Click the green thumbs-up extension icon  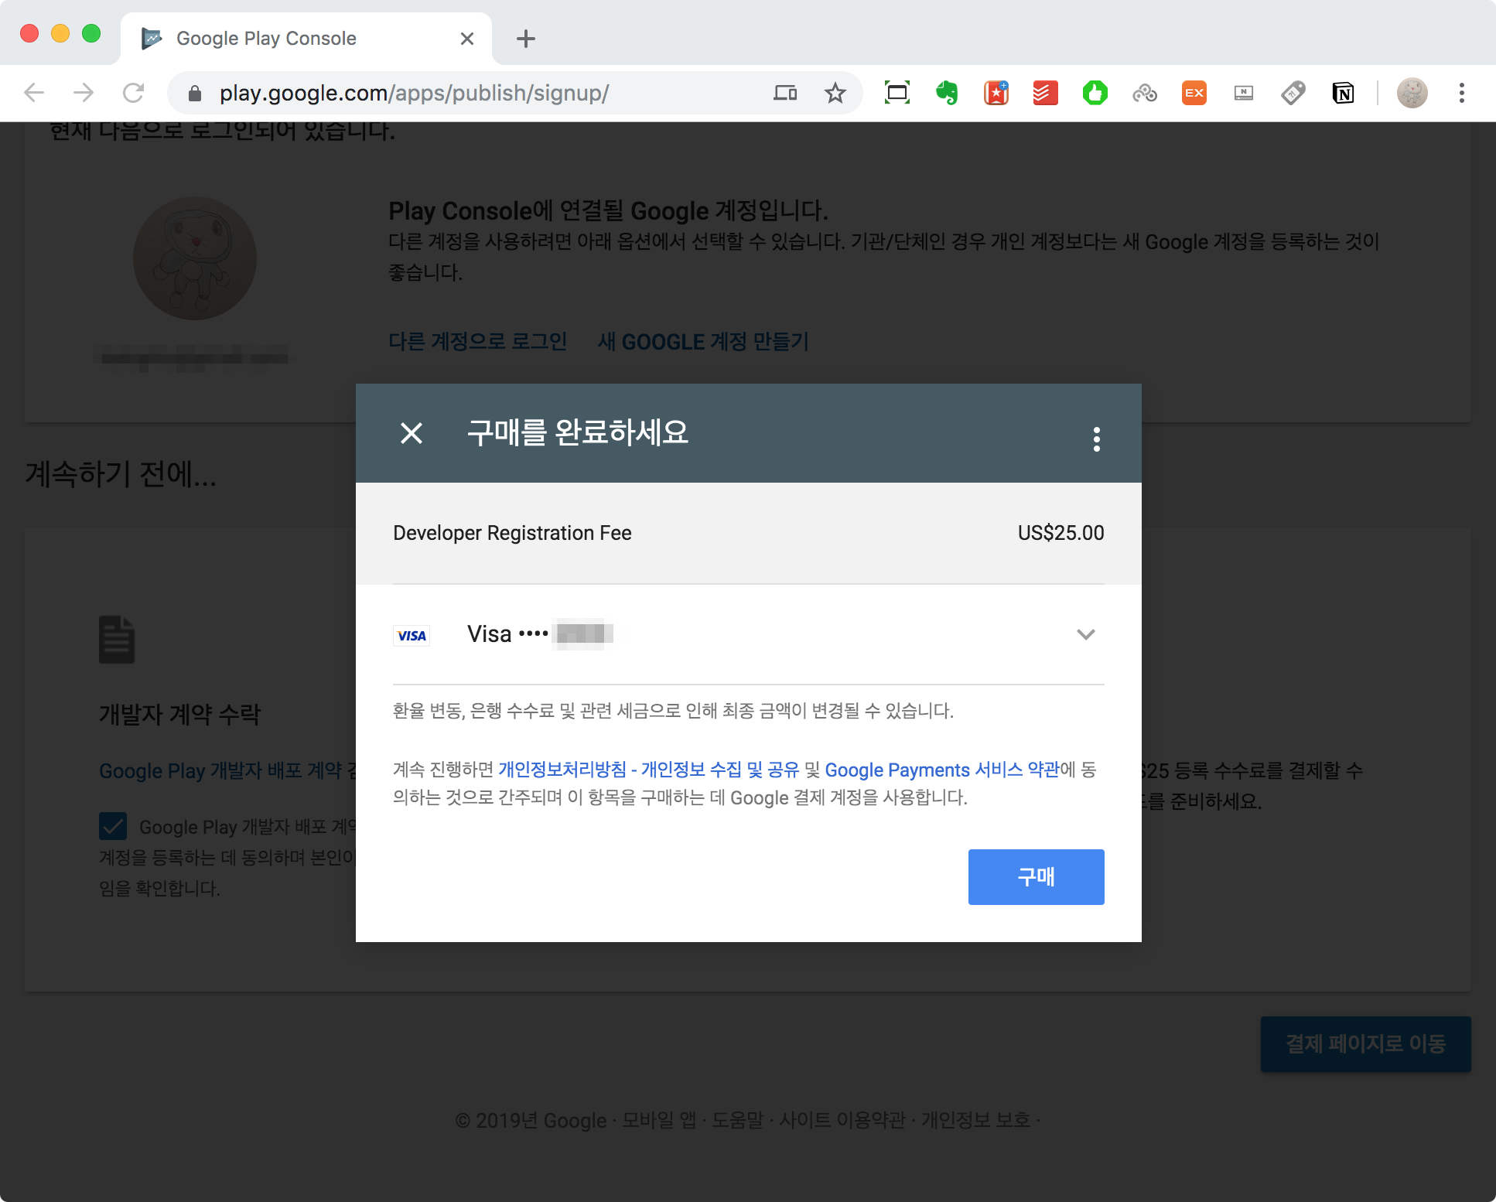coord(1095,94)
